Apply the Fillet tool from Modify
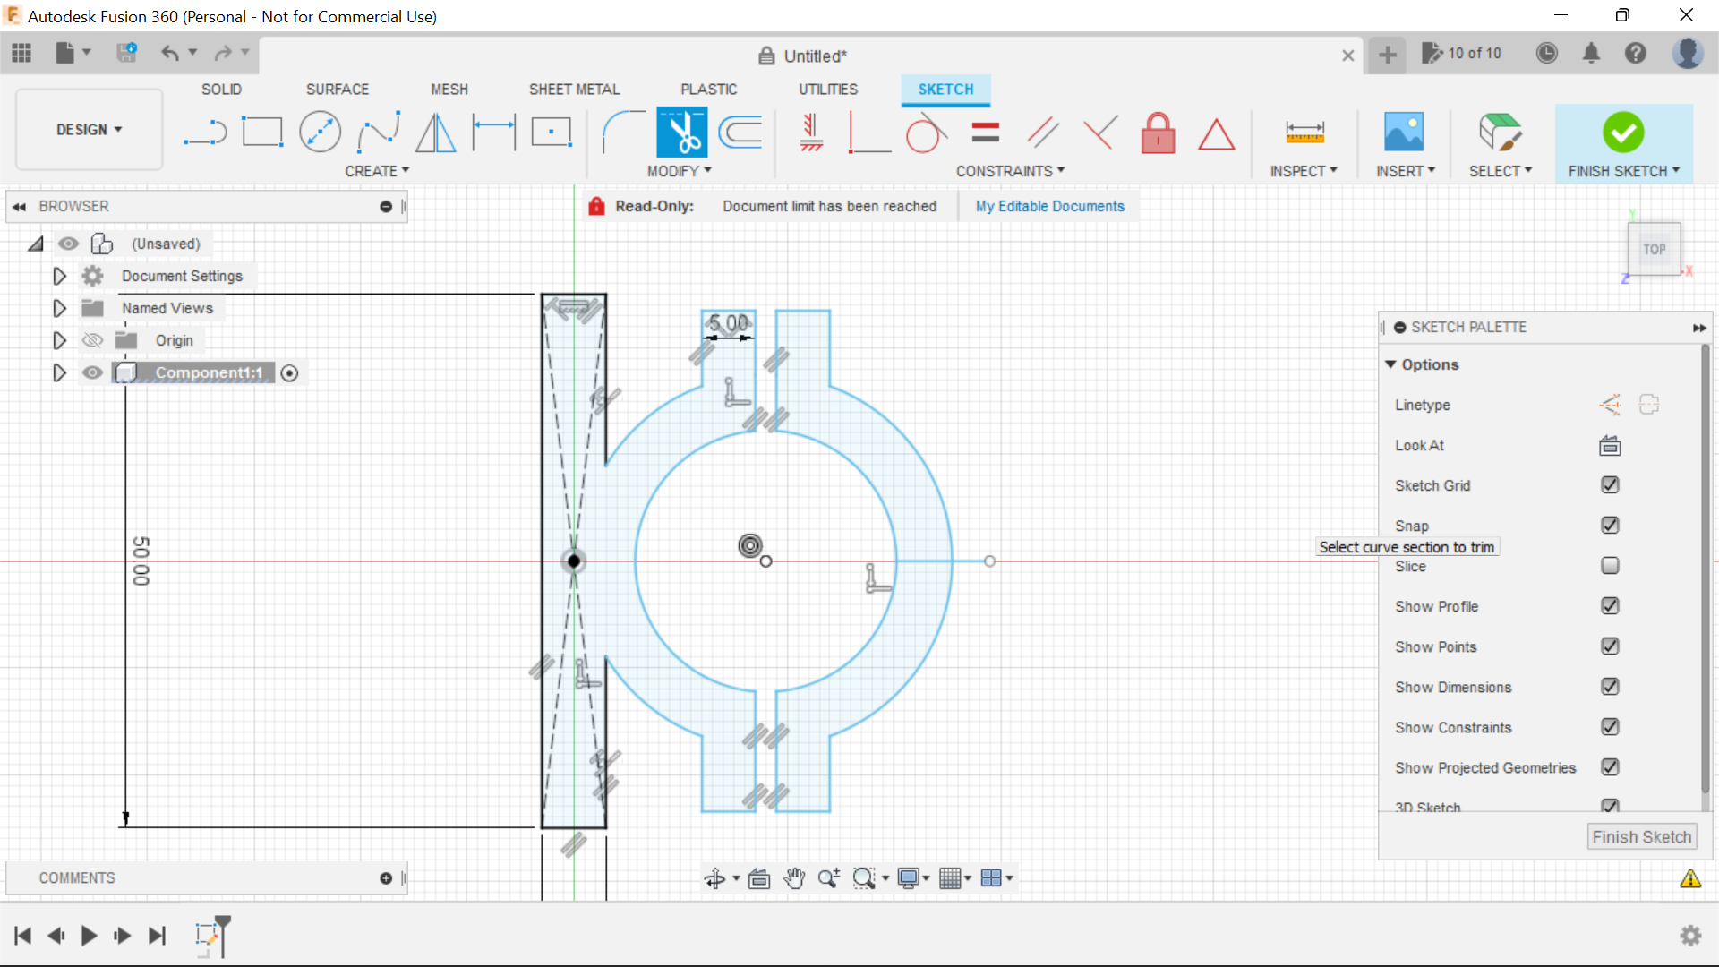Image resolution: width=1719 pixels, height=967 pixels. [x=622, y=132]
